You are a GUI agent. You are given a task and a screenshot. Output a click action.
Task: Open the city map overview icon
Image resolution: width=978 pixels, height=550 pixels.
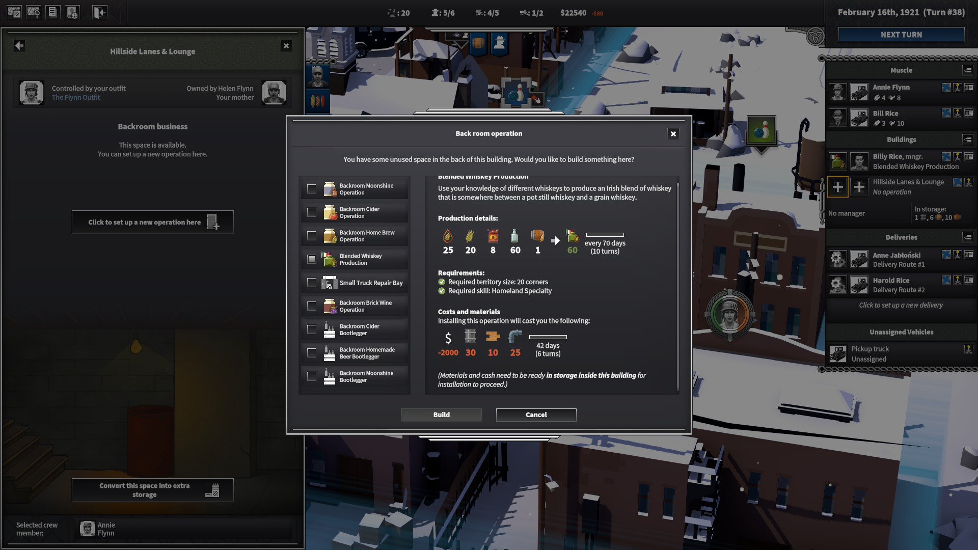pos(14,12)
